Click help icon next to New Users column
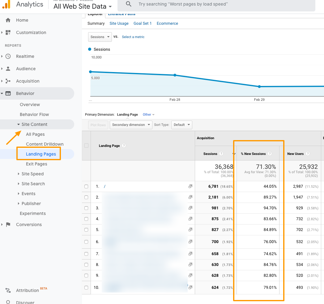Viewport: 324px width, 304px height. 308,154
